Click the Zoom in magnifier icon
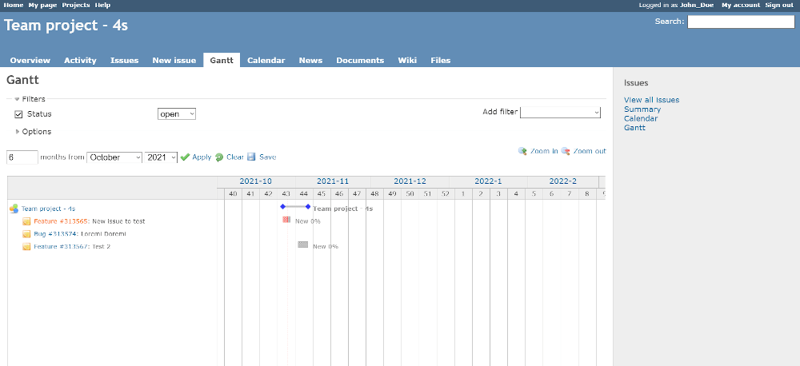 tap(522, 151)
